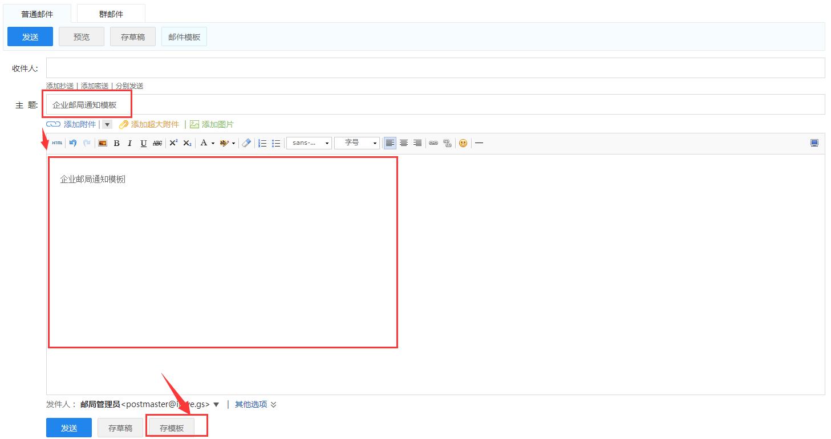
Task: Click the 分别发送 link
Action: click(129, 86)
